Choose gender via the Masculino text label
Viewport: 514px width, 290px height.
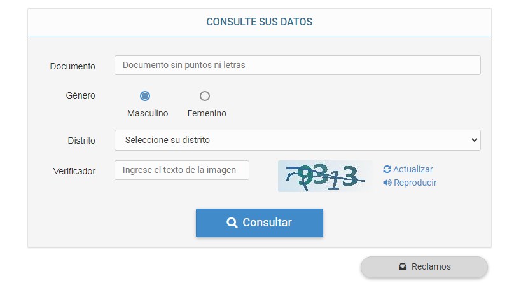tap(148, 113)
